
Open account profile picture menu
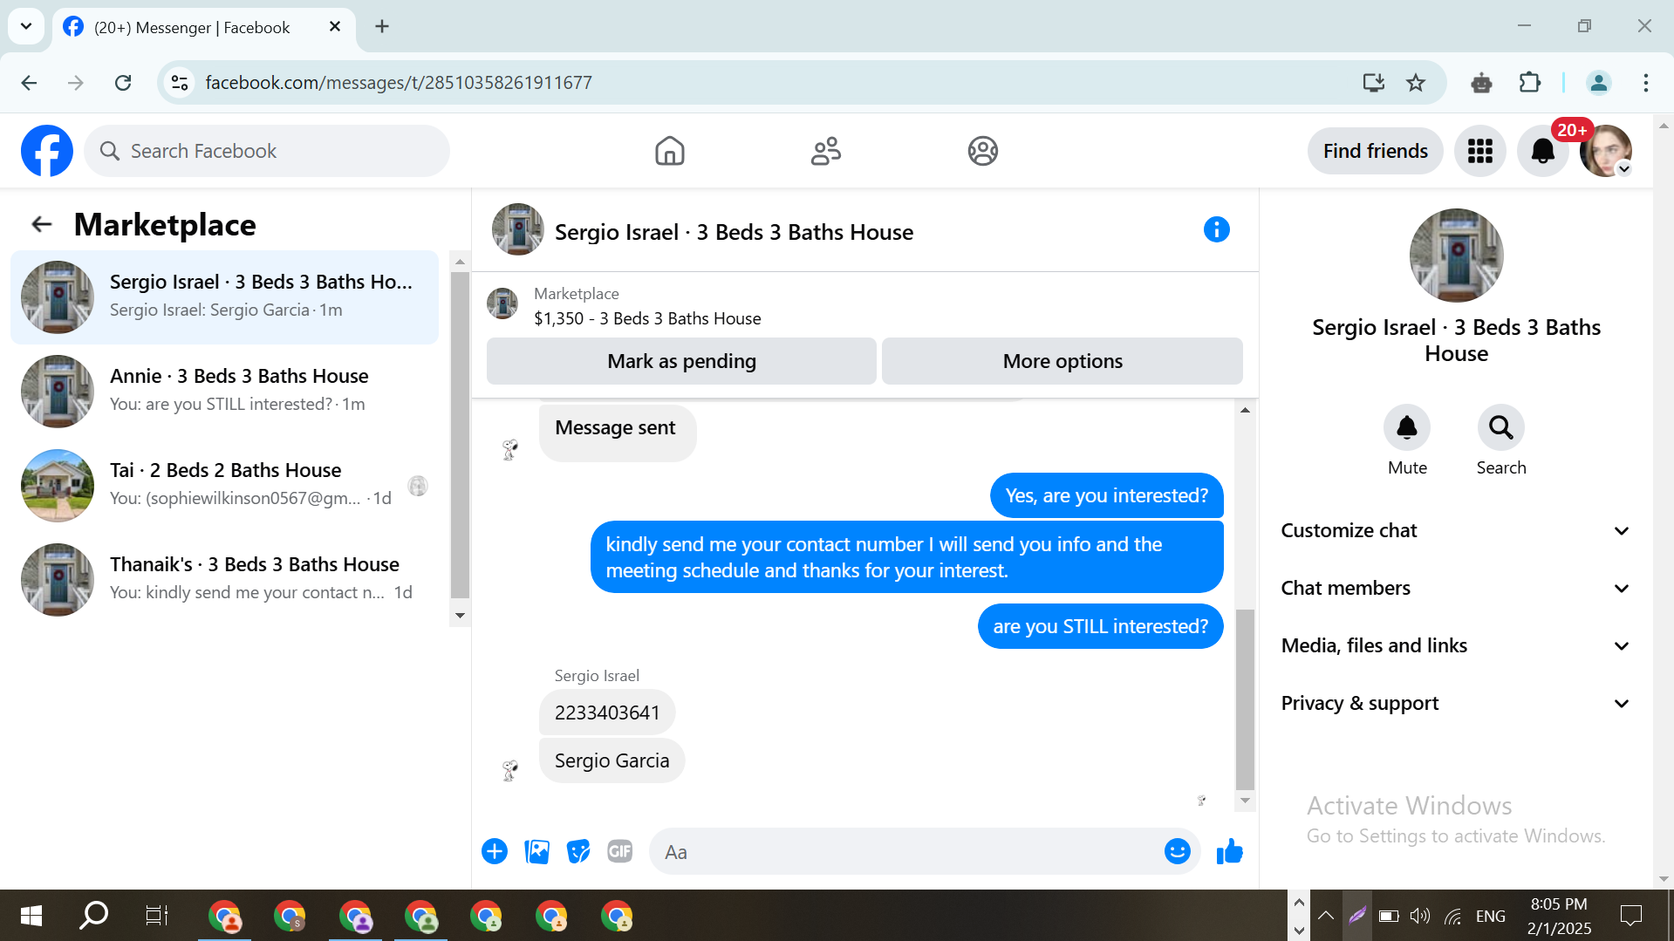point(1606,151)
